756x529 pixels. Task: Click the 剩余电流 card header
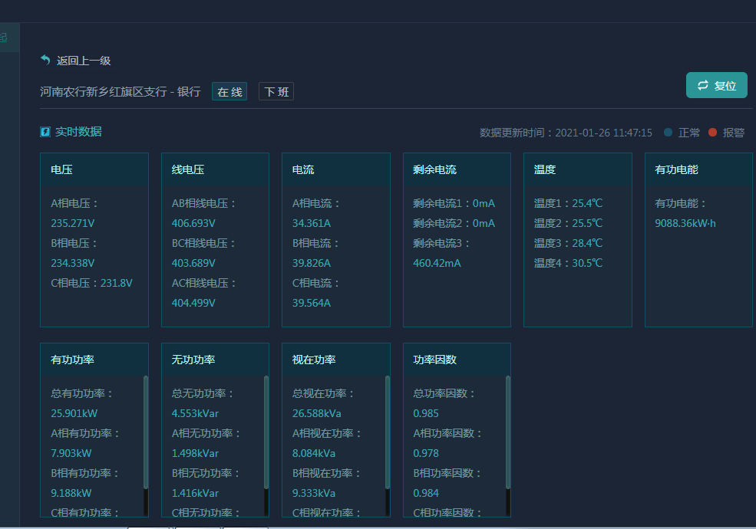click(457, 169)
